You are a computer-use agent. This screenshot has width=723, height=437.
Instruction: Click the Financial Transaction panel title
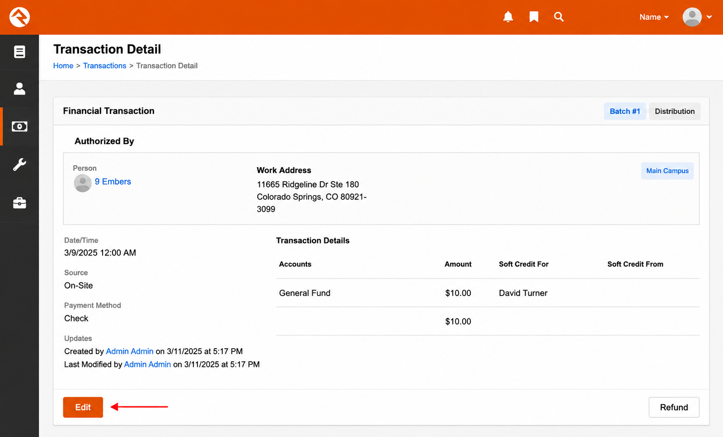[x=108, y=111]
